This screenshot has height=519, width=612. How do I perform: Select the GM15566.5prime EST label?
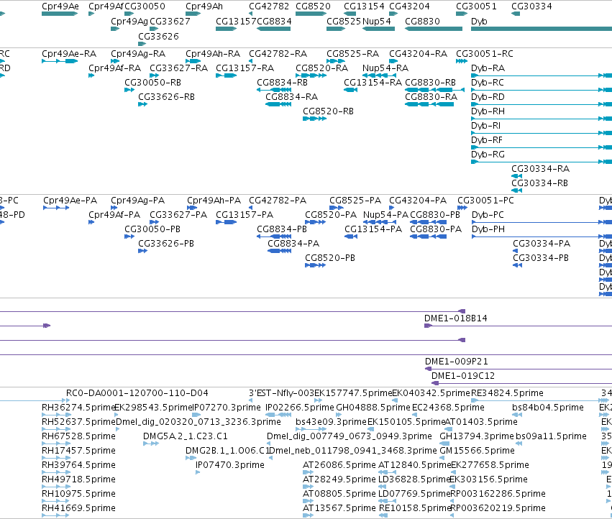coord(477,451)
